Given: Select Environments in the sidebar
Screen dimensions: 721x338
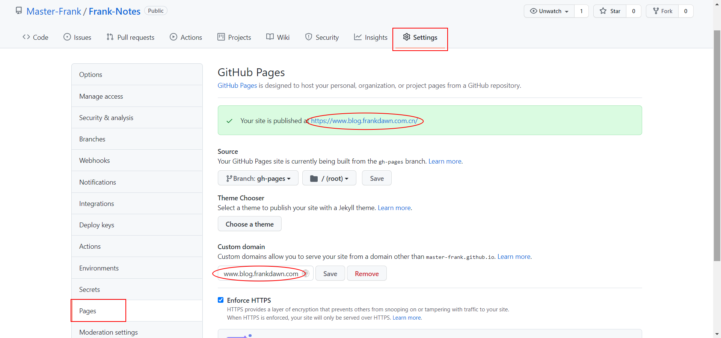Looking at the screenshot, I should click(137, 268).
